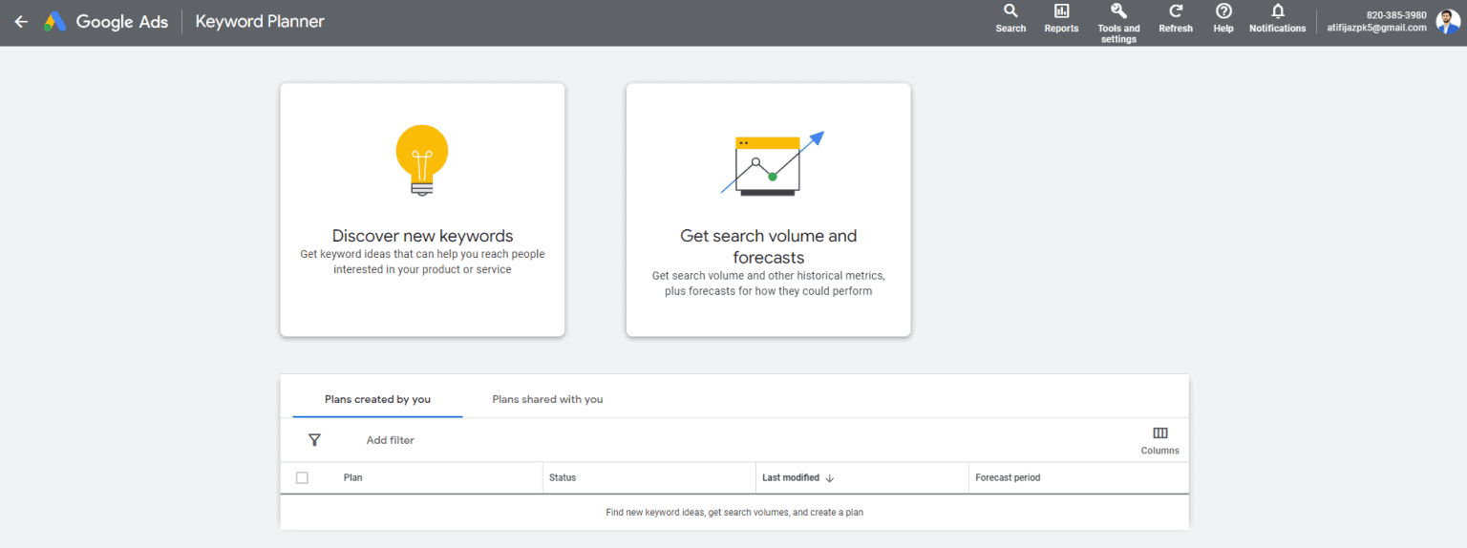Click the Add filter field
Viewport: 1467px width, 548px height.
pyautogui.click(x=391, y=440)
